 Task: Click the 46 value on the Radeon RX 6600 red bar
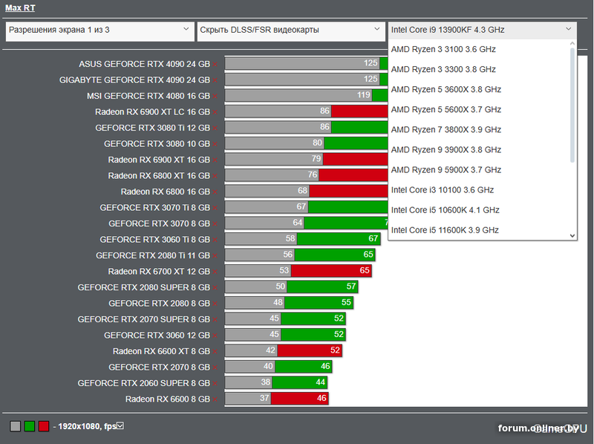322,398
